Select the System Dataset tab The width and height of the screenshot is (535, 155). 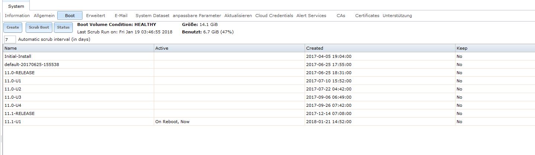point(152,16)
